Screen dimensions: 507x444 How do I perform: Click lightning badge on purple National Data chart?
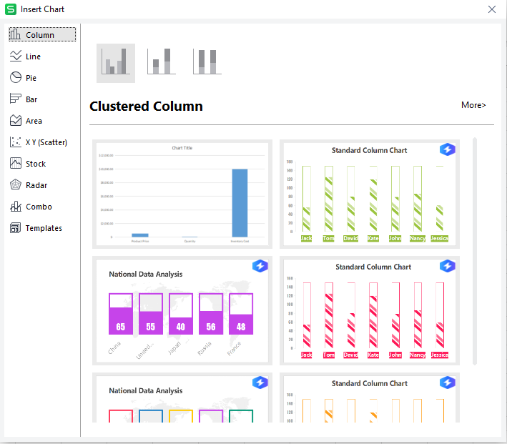tap(260, 266)
